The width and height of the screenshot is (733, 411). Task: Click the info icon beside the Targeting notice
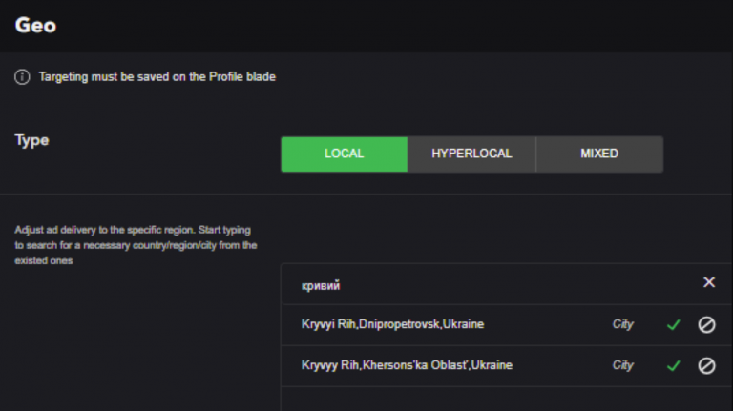(x=22, y=76)
